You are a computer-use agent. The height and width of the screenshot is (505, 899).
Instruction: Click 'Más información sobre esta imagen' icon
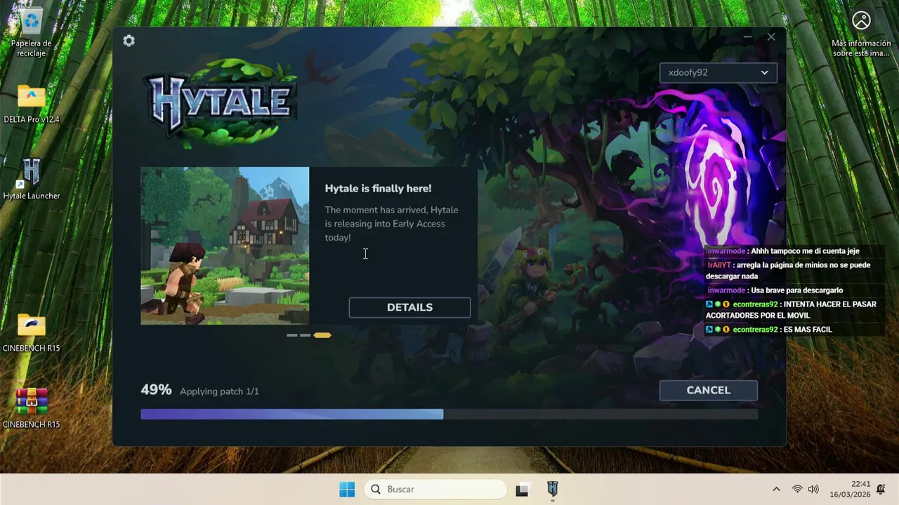(x=861, y=21)
